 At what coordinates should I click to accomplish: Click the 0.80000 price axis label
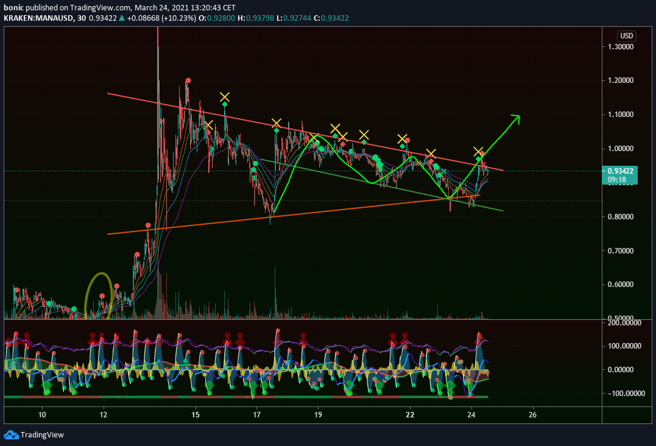(x=621, y=217)
